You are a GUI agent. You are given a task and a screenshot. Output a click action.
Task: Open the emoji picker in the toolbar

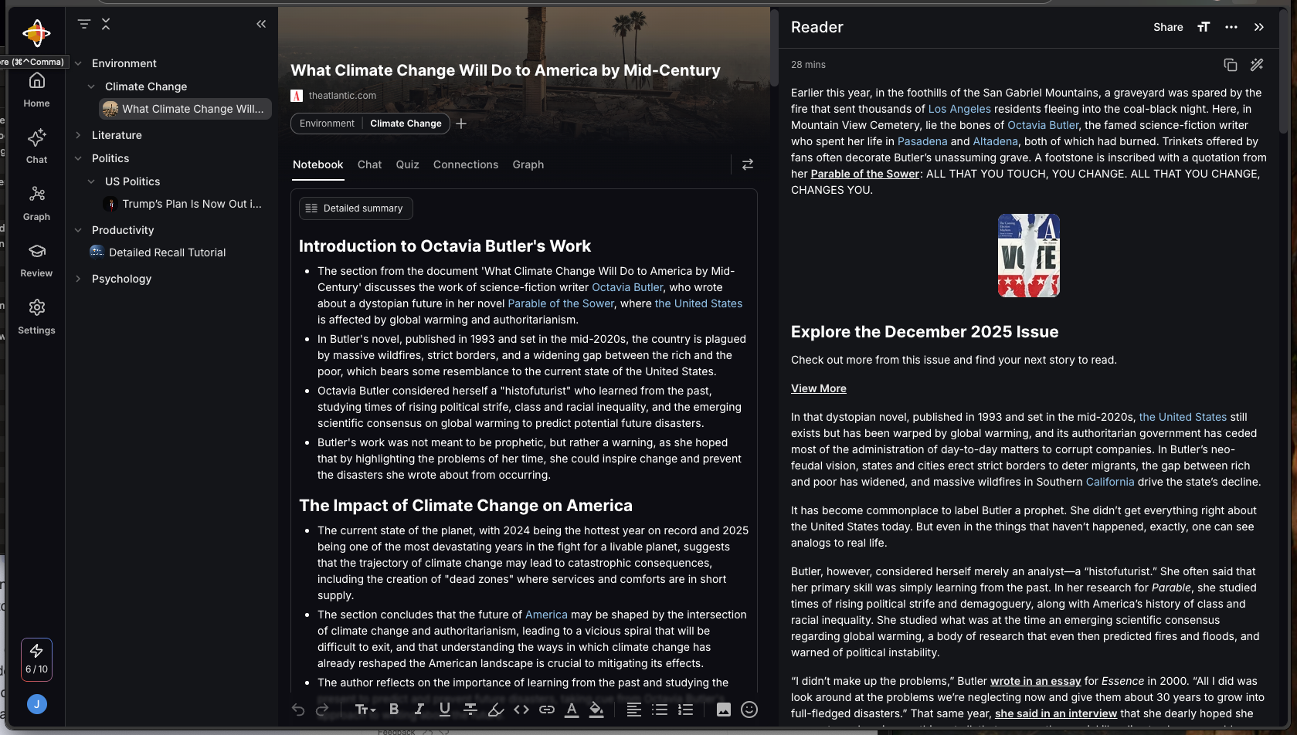(x=749, y=710)
